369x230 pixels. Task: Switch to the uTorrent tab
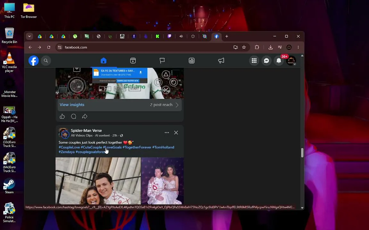tap(75, 36)
